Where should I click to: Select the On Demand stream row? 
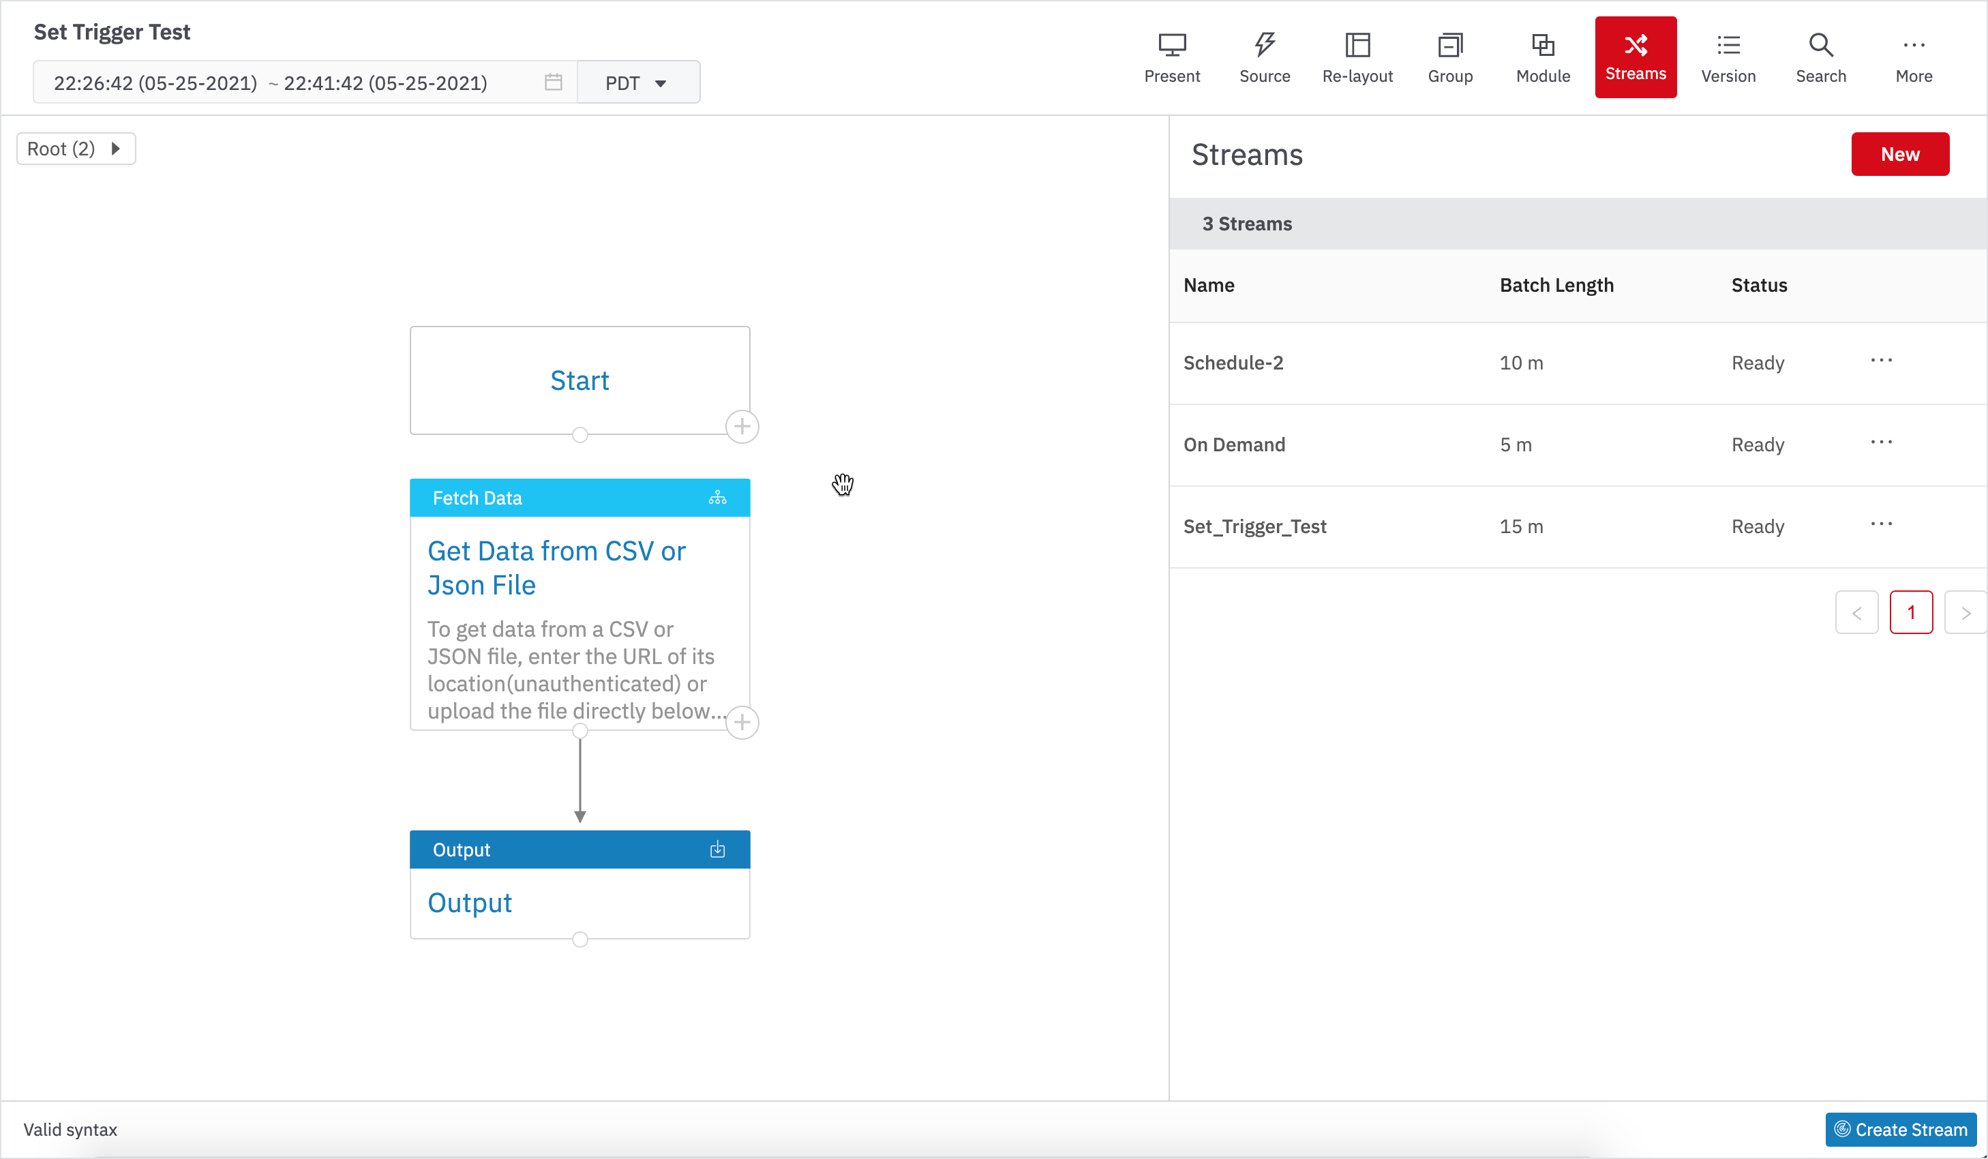click(x=1578, y=445)
